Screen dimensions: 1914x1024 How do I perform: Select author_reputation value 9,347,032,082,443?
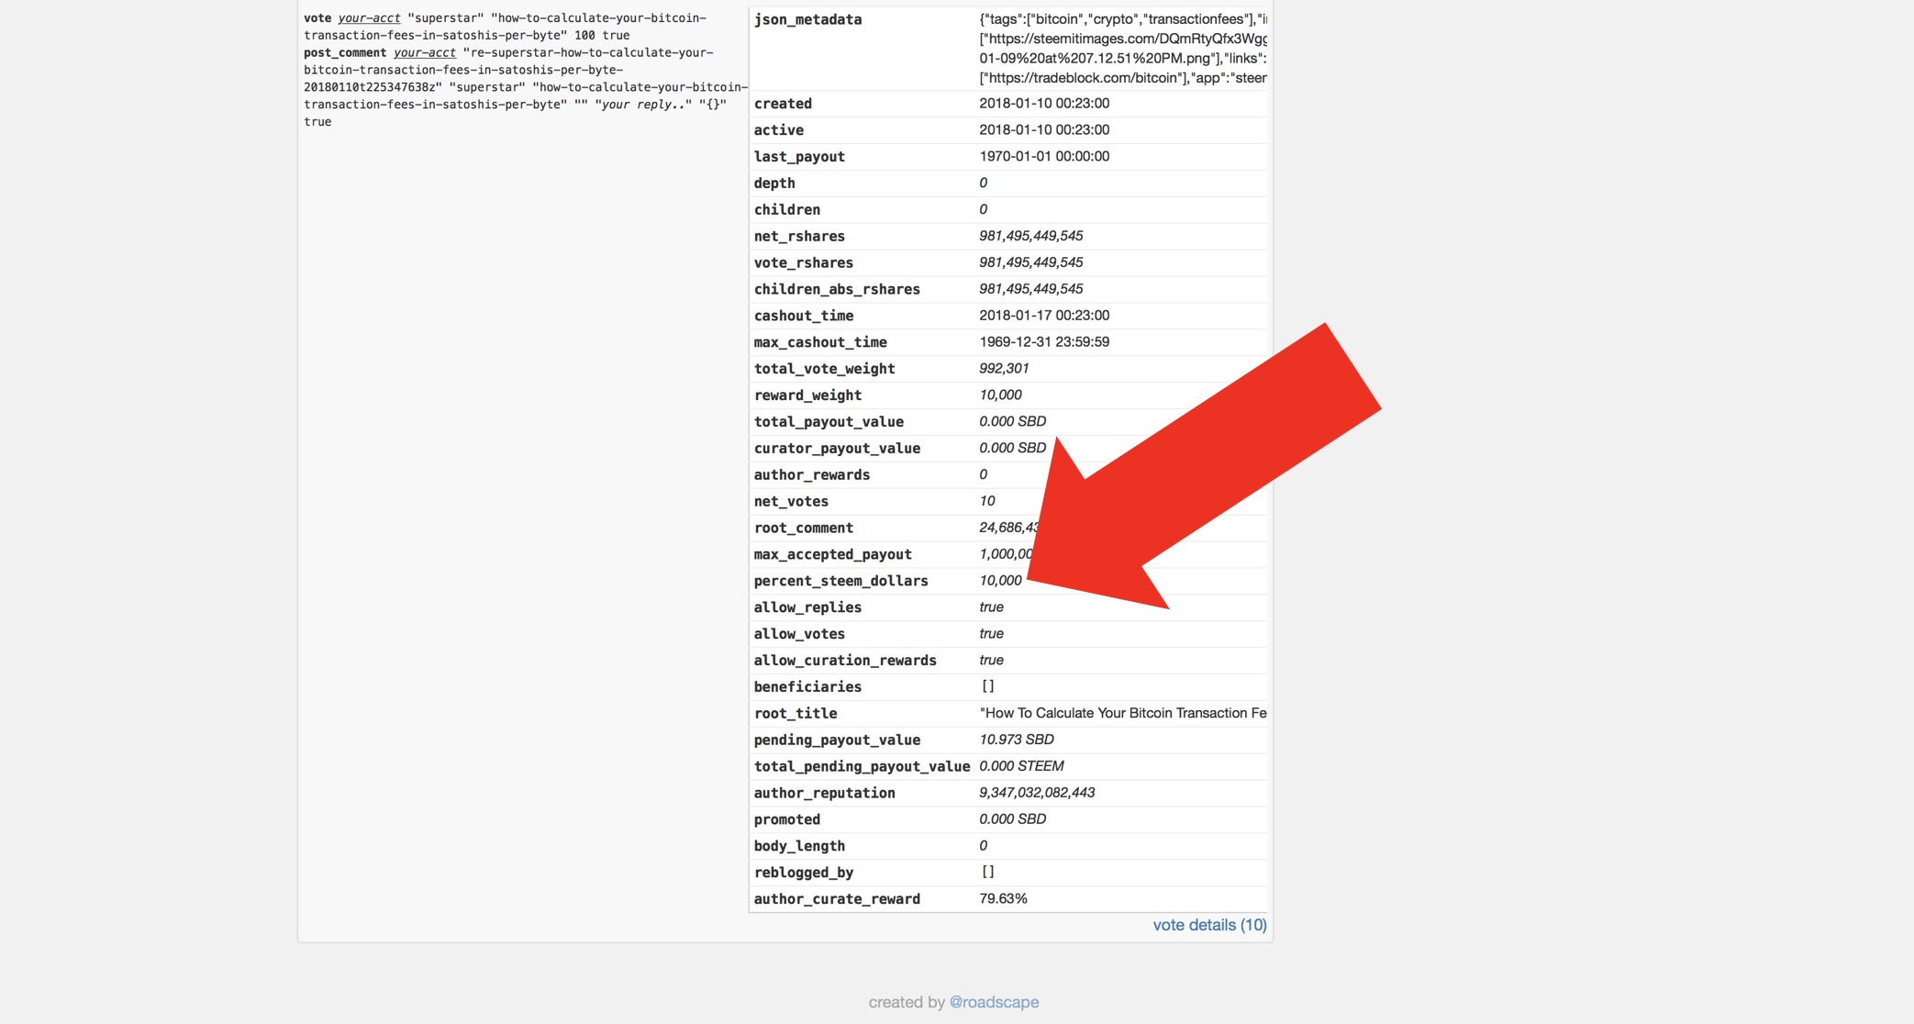(x=1037, y=793)
